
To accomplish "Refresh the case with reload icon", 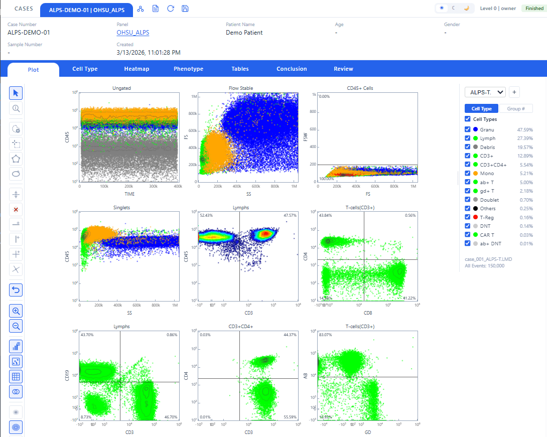I will 171,9.
